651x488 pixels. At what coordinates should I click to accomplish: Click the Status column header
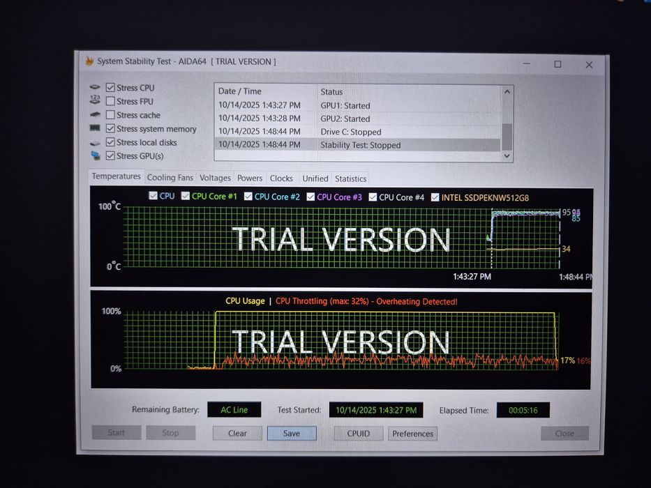tap(409, 92)
